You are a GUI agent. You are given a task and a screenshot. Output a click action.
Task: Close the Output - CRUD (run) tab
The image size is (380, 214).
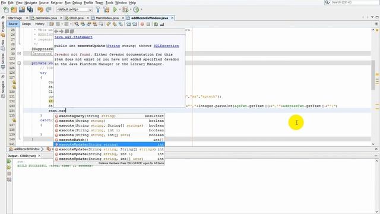click(x=40, y=156)
